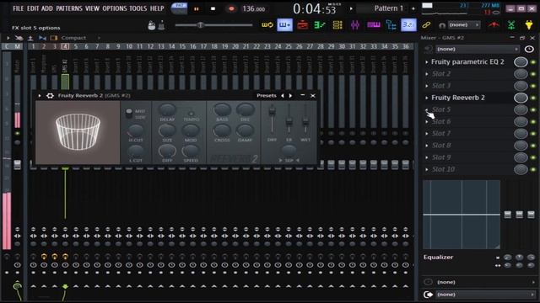Open the purple mixer icon
540x303 pixels.
coord(355,24)
